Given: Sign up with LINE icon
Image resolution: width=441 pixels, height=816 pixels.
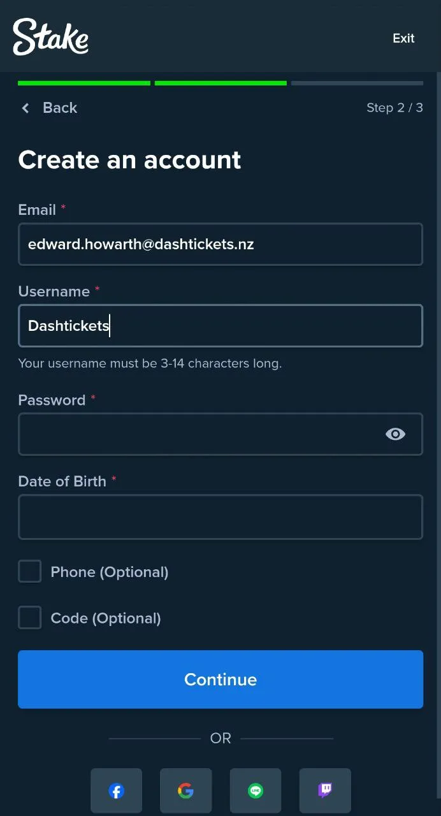Looking at the screenshot, I should coord(256,790).
